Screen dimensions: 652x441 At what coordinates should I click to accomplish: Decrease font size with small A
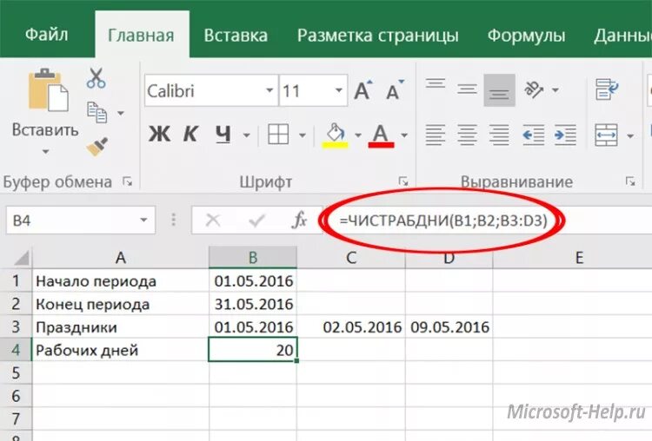coord(395,90)
